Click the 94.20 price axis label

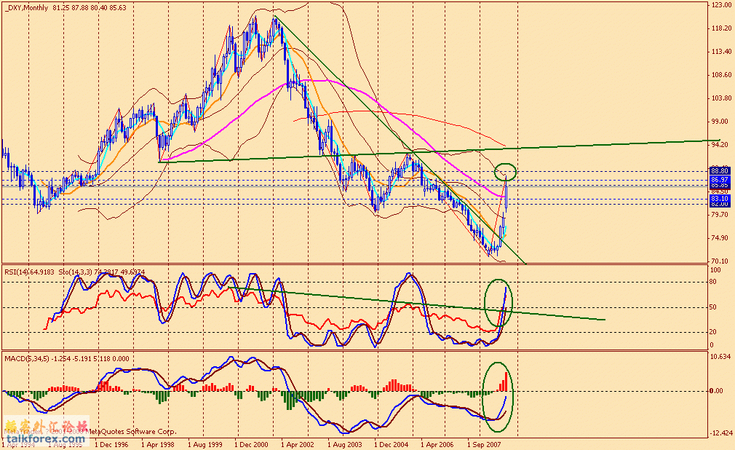coord(720,144)
